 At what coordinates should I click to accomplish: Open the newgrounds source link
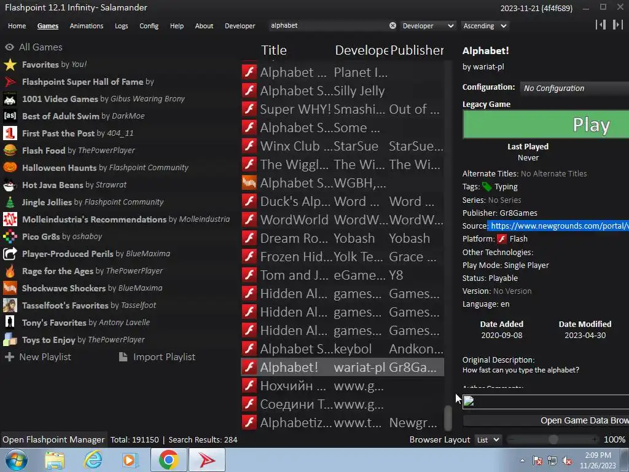coord(560,226)
